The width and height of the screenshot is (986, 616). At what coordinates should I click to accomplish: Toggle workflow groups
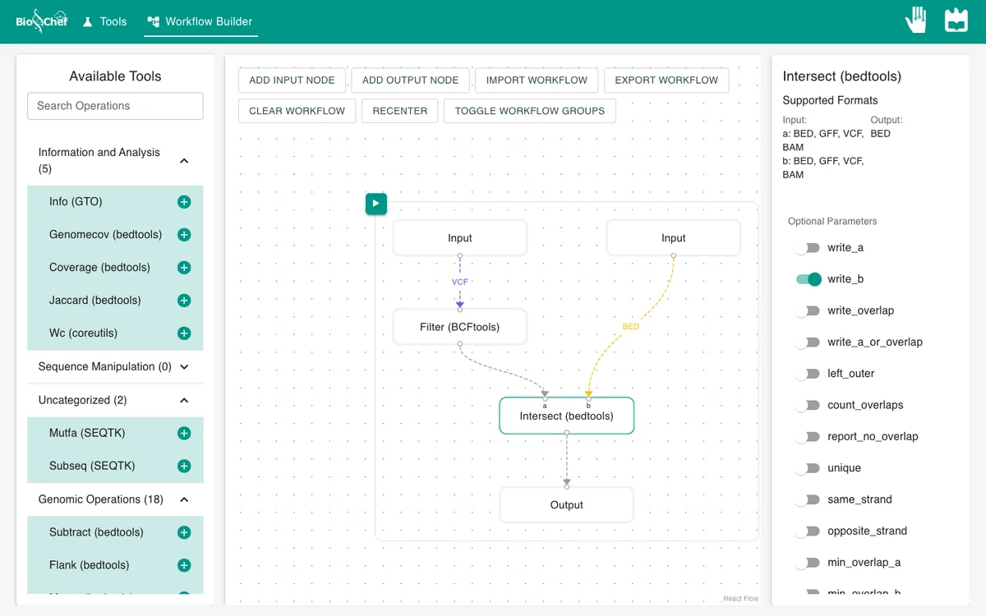tap(530, 111)
